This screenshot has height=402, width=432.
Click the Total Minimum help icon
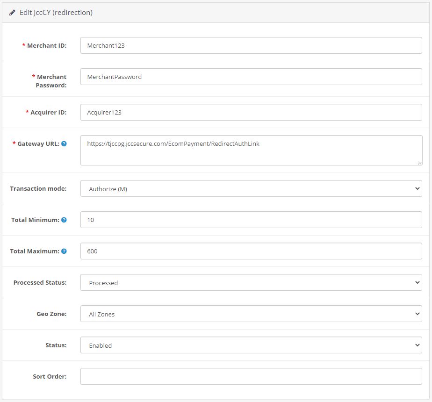click(64, 220)
